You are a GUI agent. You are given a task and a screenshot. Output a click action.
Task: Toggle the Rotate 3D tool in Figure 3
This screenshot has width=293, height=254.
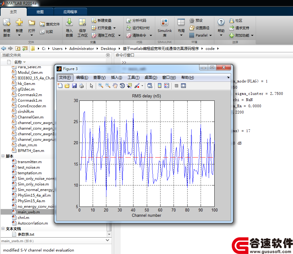(x=122, y=86)
